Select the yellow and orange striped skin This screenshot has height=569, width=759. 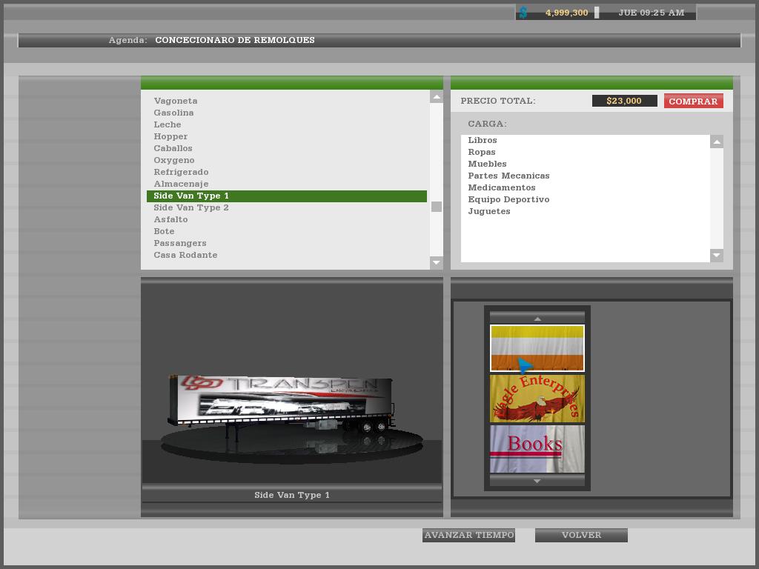537,348
